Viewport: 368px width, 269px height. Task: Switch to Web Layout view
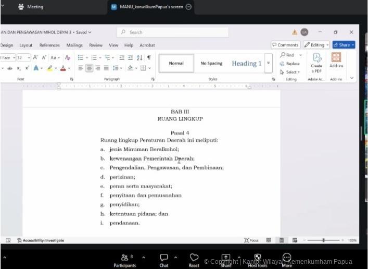pos(295,240)
